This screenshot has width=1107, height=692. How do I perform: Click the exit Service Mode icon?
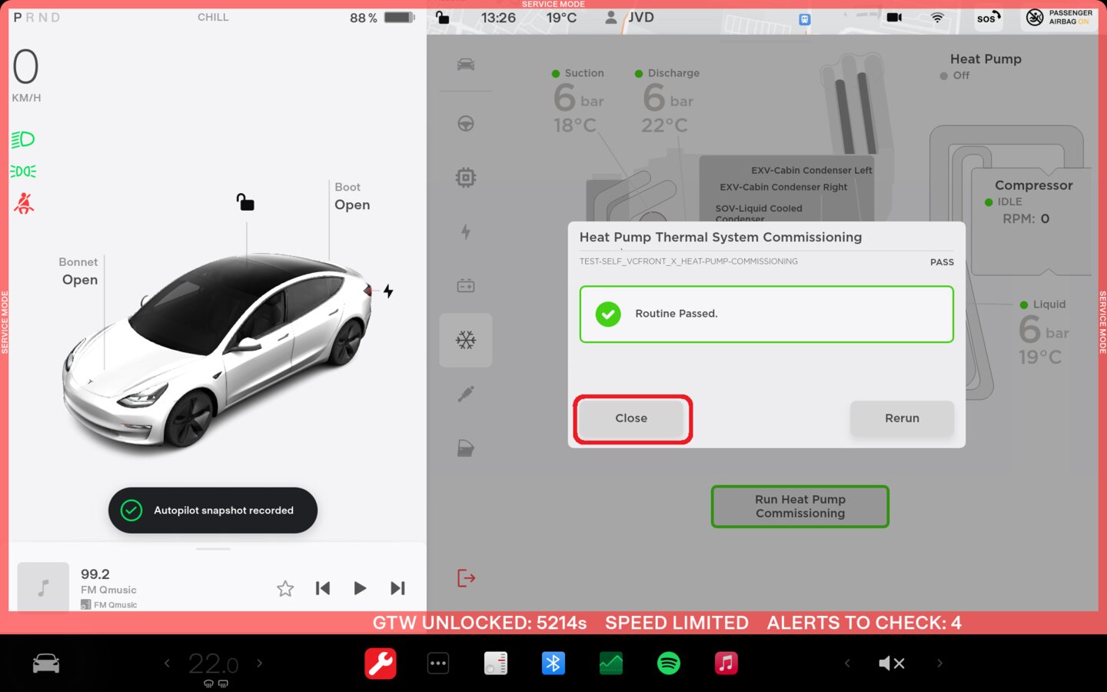pos(466,578)
